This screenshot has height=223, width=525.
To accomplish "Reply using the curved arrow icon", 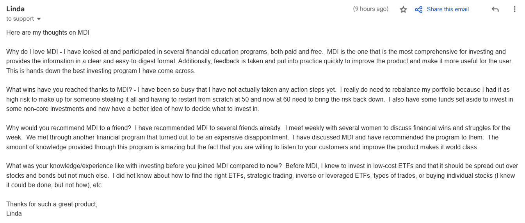I will tap(495, 9).
